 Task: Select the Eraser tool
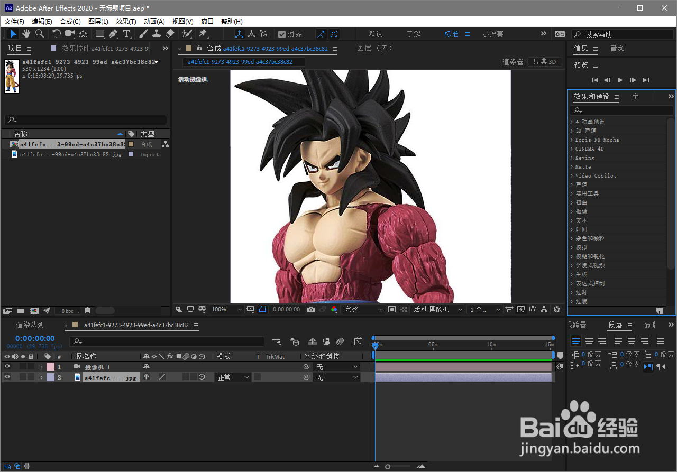point(170,34)
